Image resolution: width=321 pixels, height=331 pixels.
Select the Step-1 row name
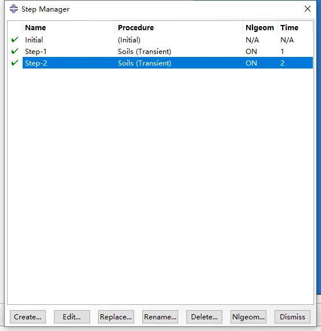pyautogui.click(x=35, y=52)
